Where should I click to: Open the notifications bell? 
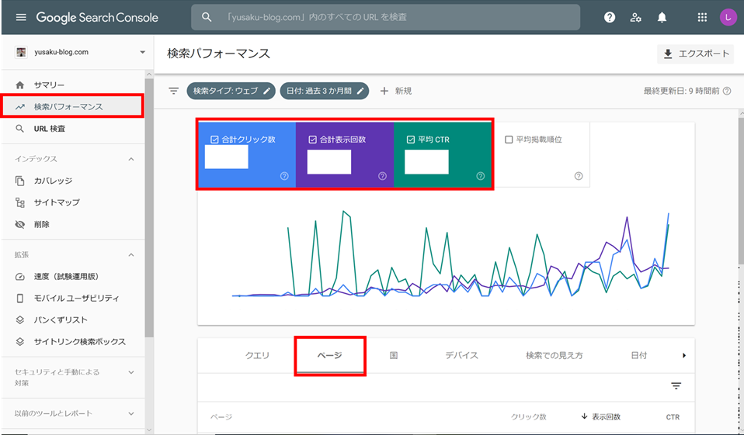662,18
